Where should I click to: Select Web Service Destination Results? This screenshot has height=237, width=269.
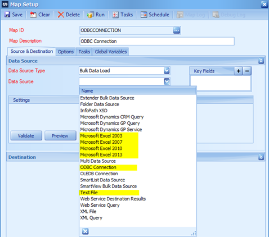coord(138,199)
